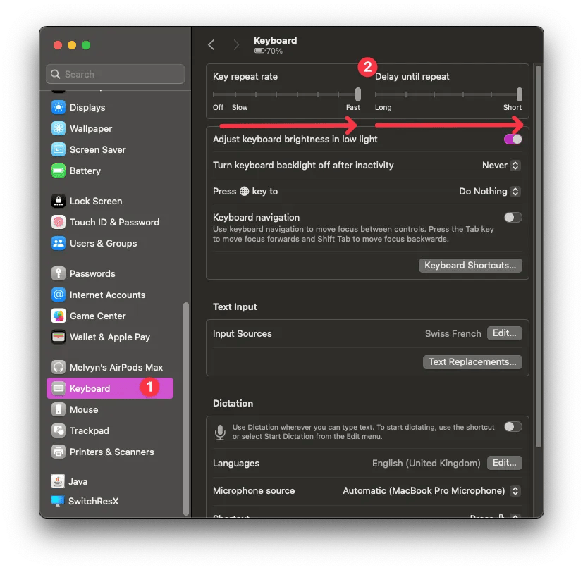Select the Screen Saver sidebar icon
This screenshot has width=583, height=570.
point(59,150)
